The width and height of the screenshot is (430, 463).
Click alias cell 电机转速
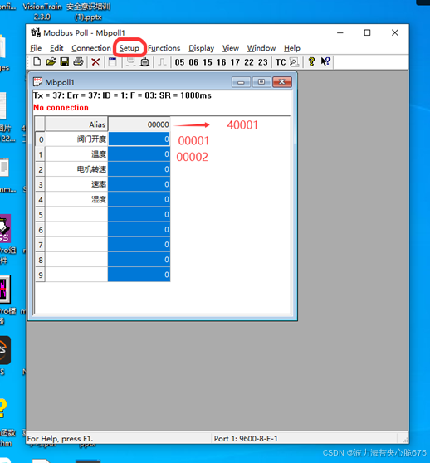tap(76, 169)
